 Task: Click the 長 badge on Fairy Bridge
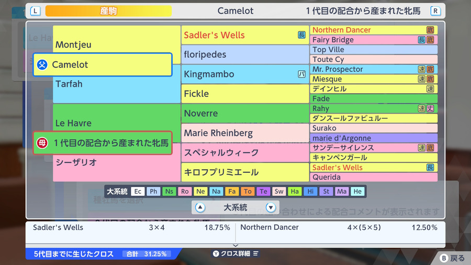click(x=422, y=40)
